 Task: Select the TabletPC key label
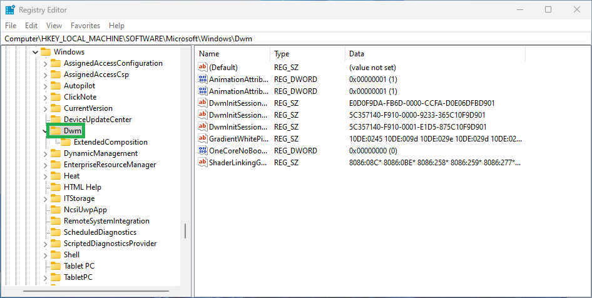click(78, 277)
